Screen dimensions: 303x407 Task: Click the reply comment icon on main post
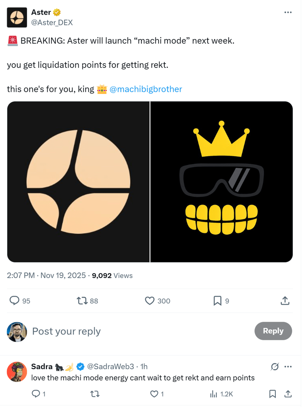click(x=15, y=301)
